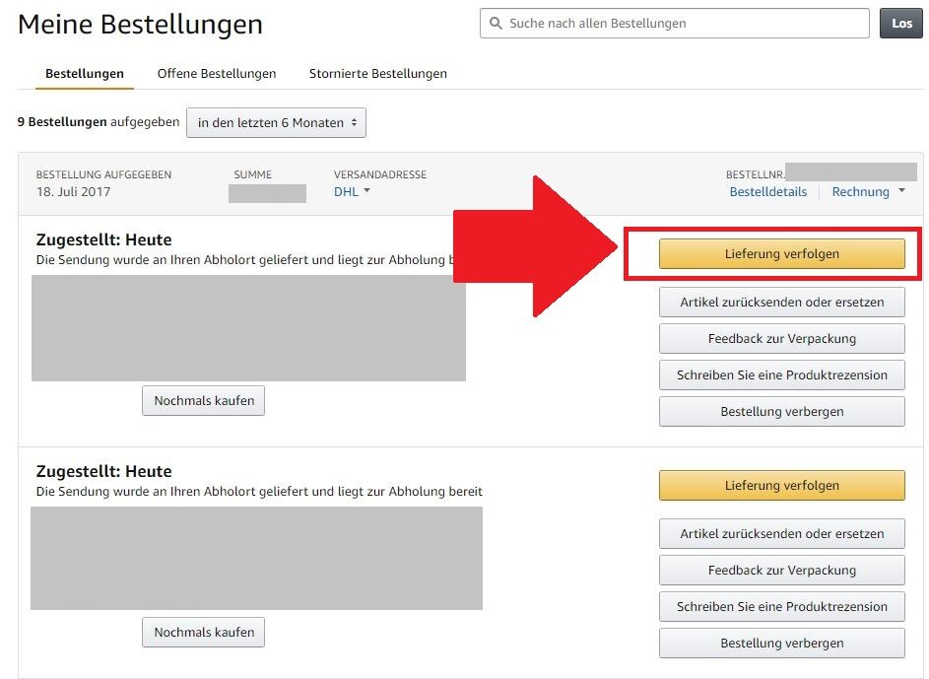Image resolution: width=929 pixels, height=679 pixels.
Task: Select the Bestellungen tab
Action: pos(85,74)
